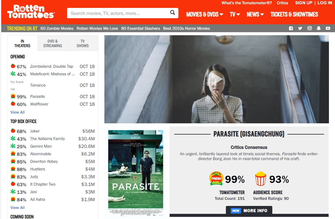Click the Rotten Tomatoes logo
335x219 pixels.
31,12
